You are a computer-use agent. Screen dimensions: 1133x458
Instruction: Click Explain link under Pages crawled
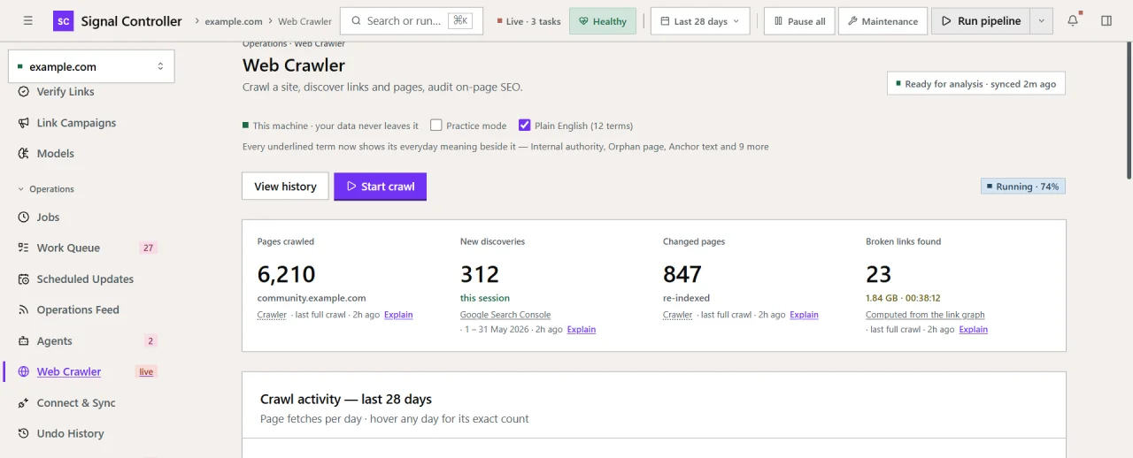point(398,315)
